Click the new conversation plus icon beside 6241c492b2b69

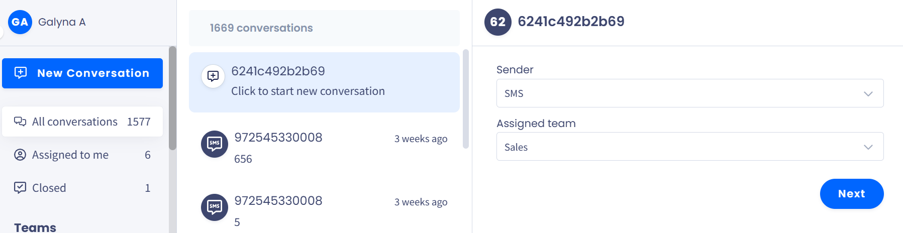coord(213,76)
